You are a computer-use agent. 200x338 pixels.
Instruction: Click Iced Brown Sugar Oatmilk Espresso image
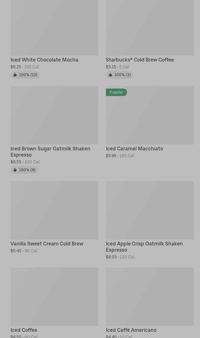[54, 115]
